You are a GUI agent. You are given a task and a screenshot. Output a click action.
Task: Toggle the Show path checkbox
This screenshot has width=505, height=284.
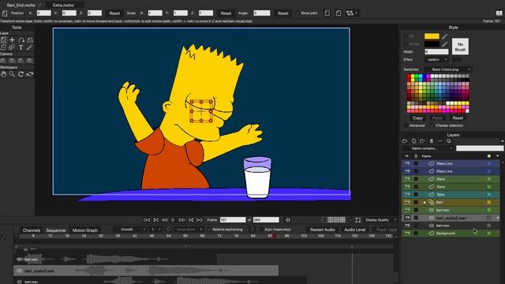coord(297,13)
